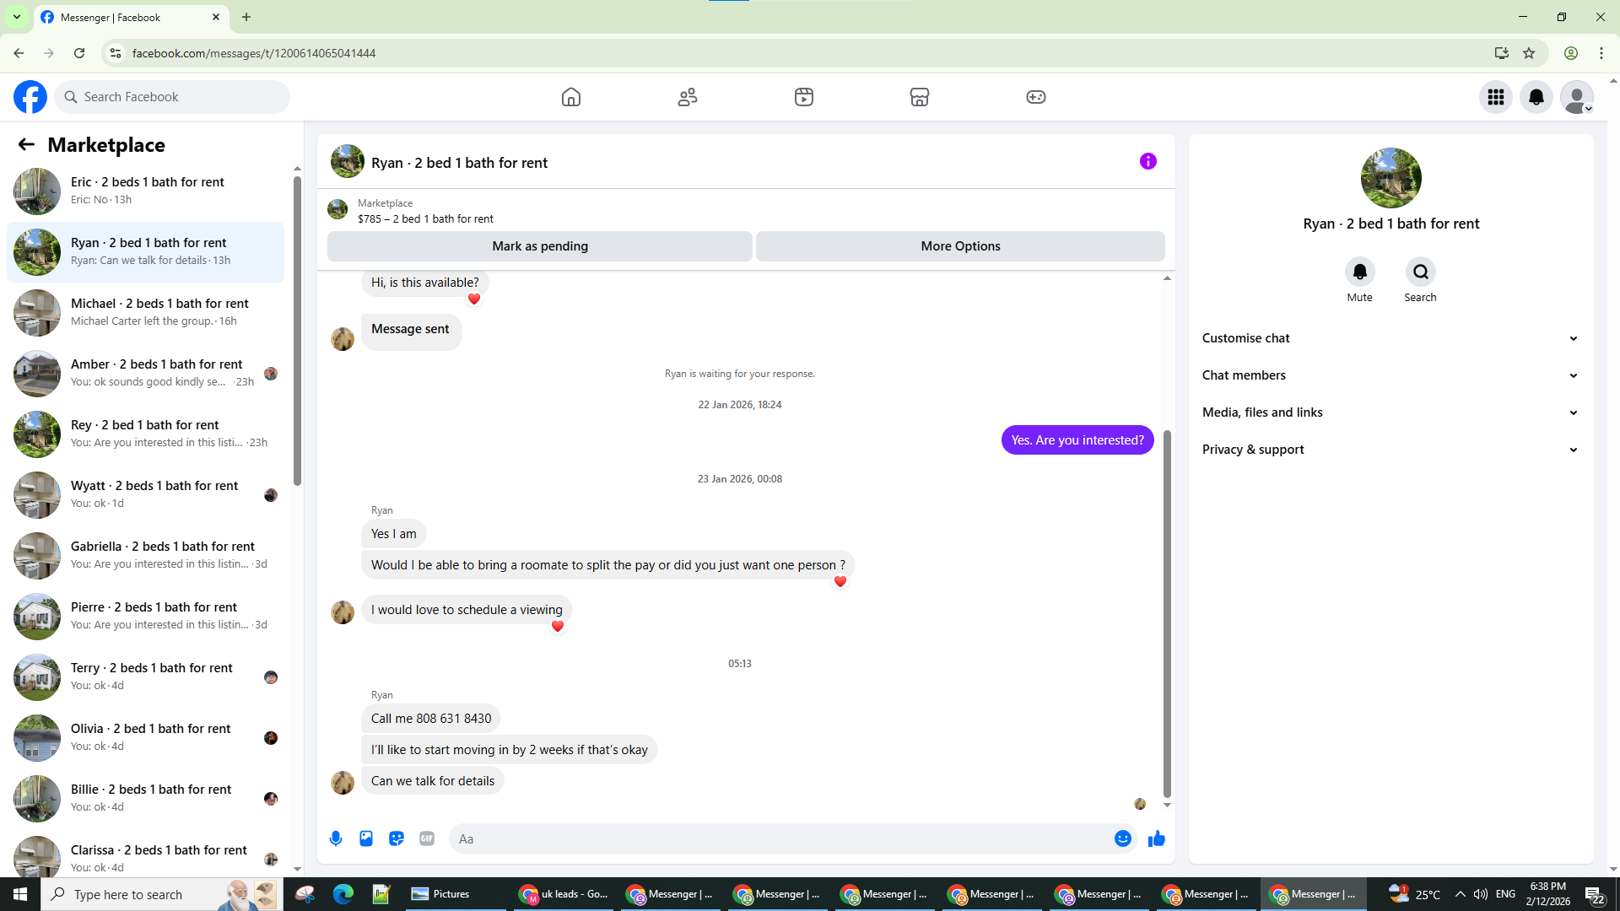
Task: Open Amber 2 beds 1 bath conversation
Action: 145,373
